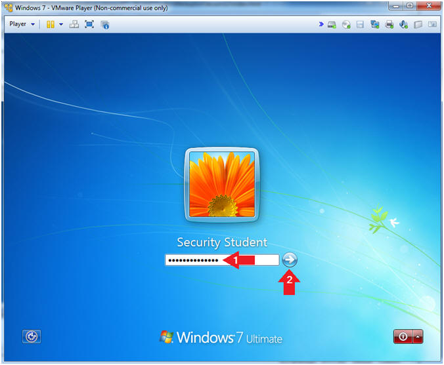Viewport: 444px width, 365px height.
Task: Click the floppy drive device icon
Action: point(360,25)
